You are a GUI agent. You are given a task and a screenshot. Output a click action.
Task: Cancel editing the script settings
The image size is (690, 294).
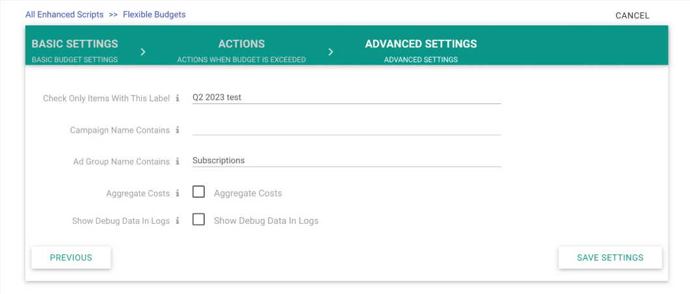pos(632,16)
